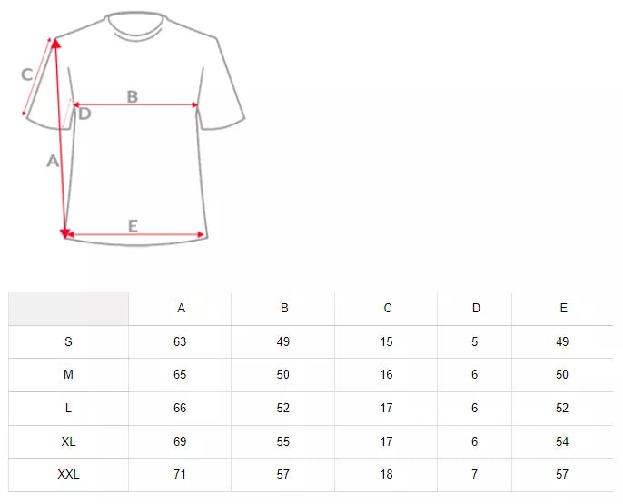Click the A value 63 for size S

pos(180,342)
